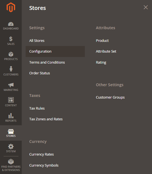Open Rating attributes page
152x174 pixels.
pyautogui.click(x=101, y=62)
